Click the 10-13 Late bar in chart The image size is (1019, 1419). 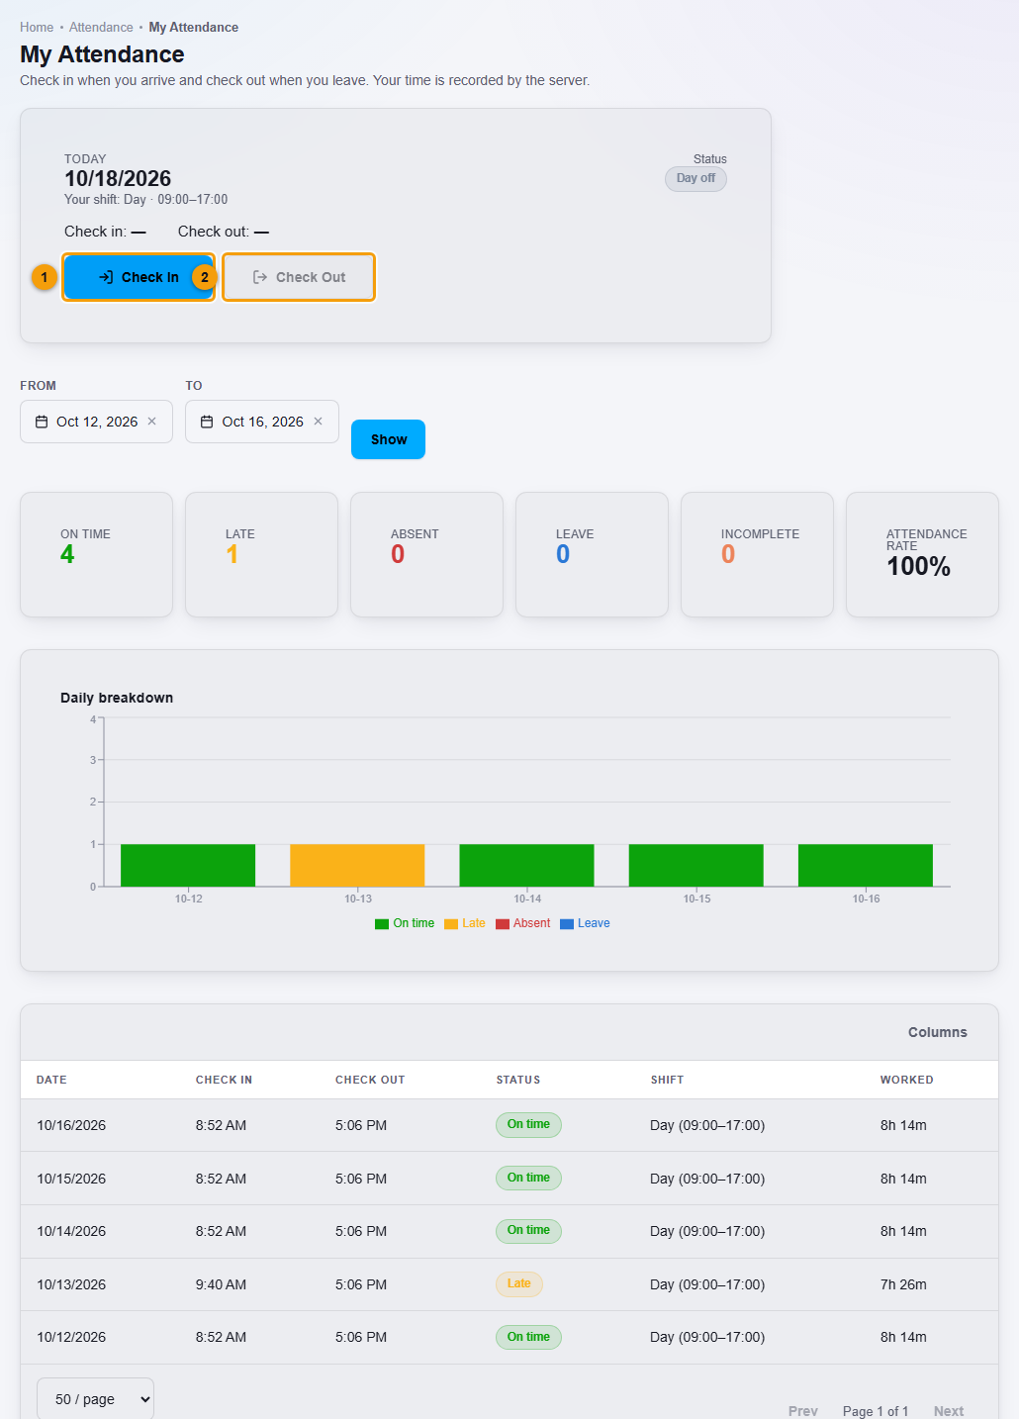pos(357,865)
